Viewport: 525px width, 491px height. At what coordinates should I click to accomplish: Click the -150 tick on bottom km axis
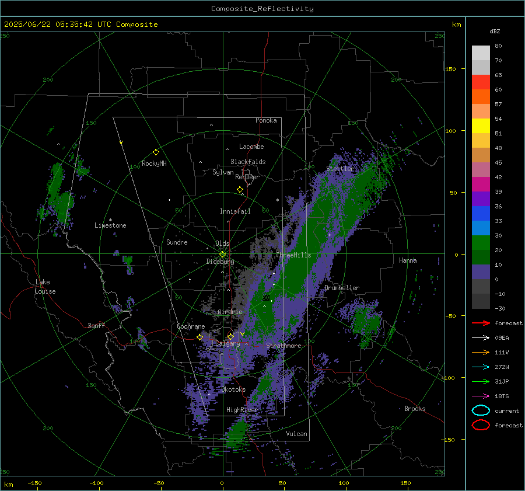click(34, 483)
